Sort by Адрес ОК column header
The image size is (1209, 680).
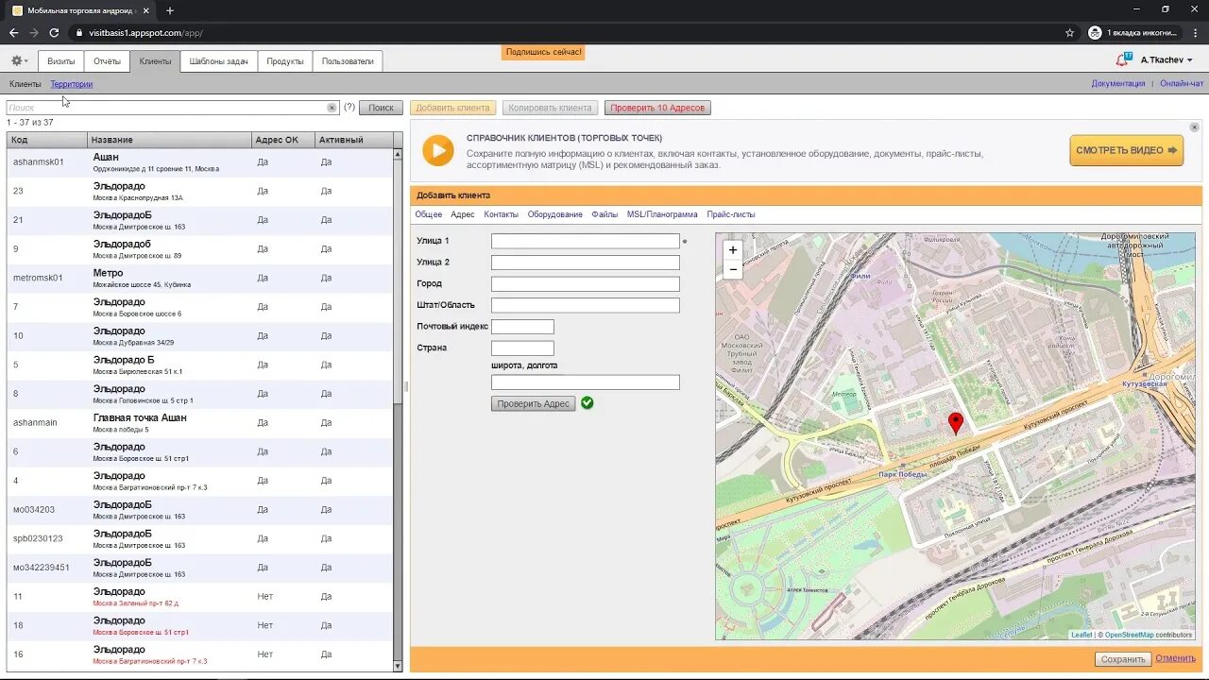tap(283, 140)
